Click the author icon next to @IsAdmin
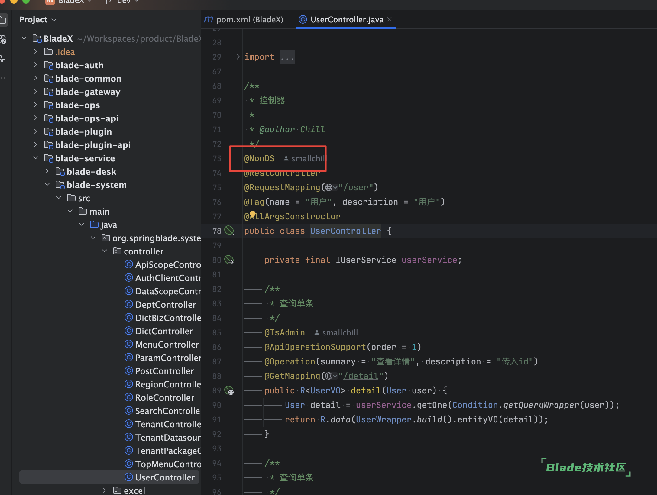 (317, 332)
